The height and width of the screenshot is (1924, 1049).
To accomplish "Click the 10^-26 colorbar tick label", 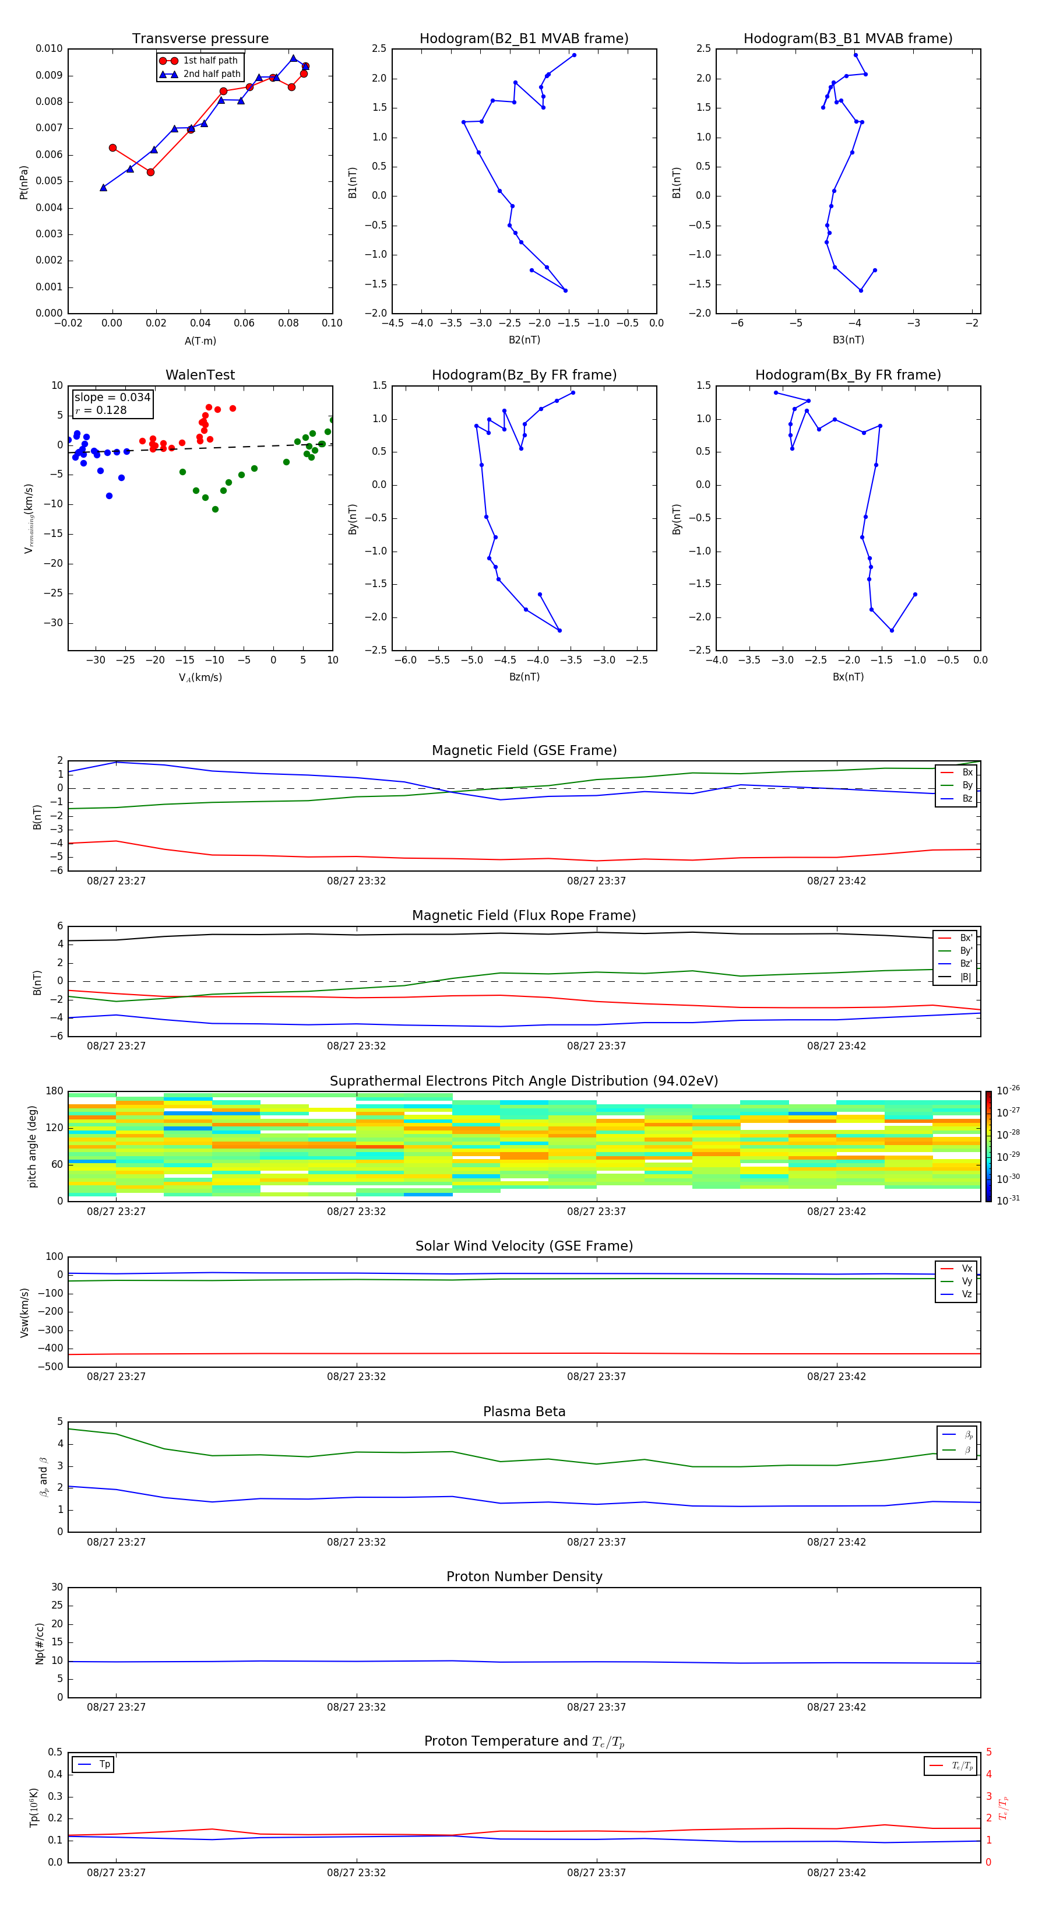I will (1008, 1090).
